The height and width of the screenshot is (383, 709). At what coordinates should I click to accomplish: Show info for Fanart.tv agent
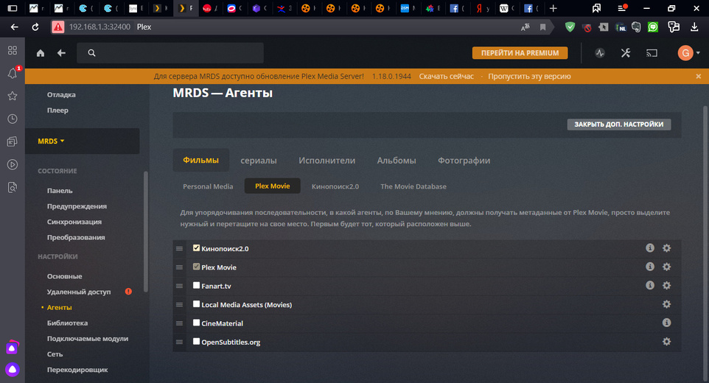(x=650, y=286)
